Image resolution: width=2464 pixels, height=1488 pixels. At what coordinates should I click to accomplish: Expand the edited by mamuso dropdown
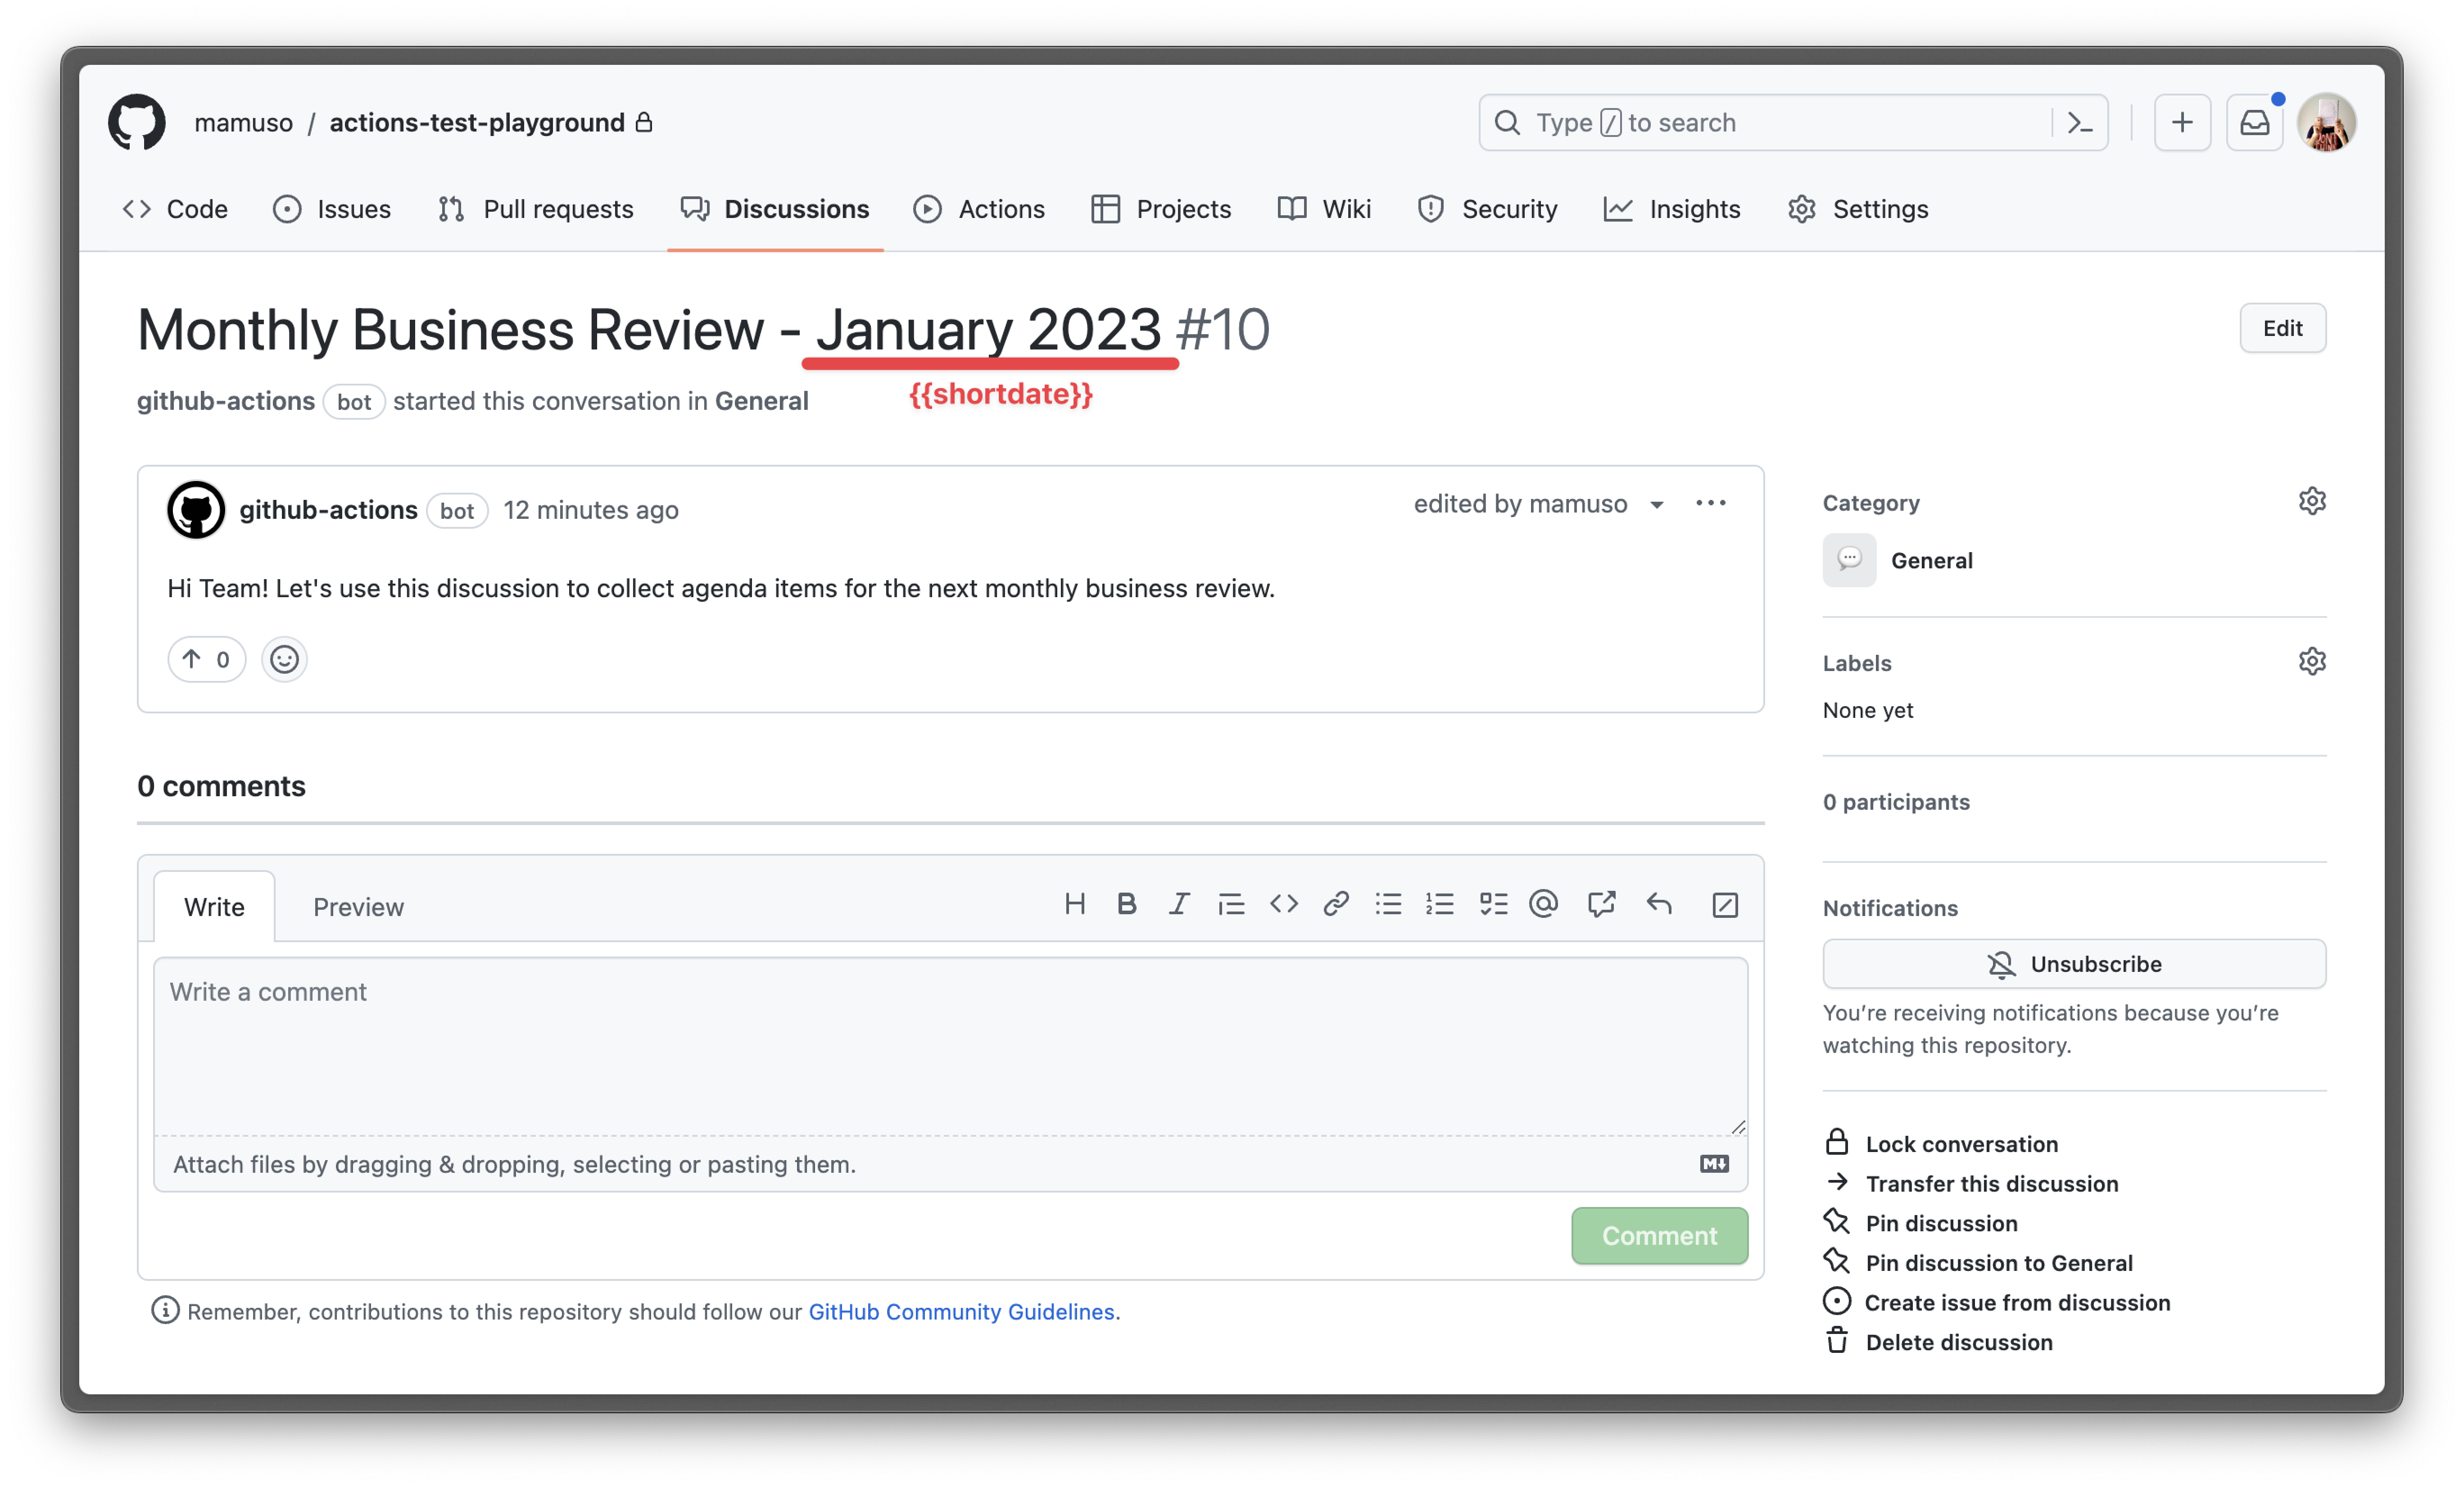(1539, 504)
